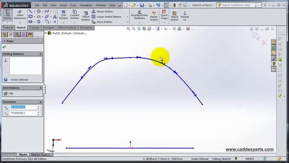
Task: Click Convert Entities tool
Action: pyautogui.click(x=75, y=15)
